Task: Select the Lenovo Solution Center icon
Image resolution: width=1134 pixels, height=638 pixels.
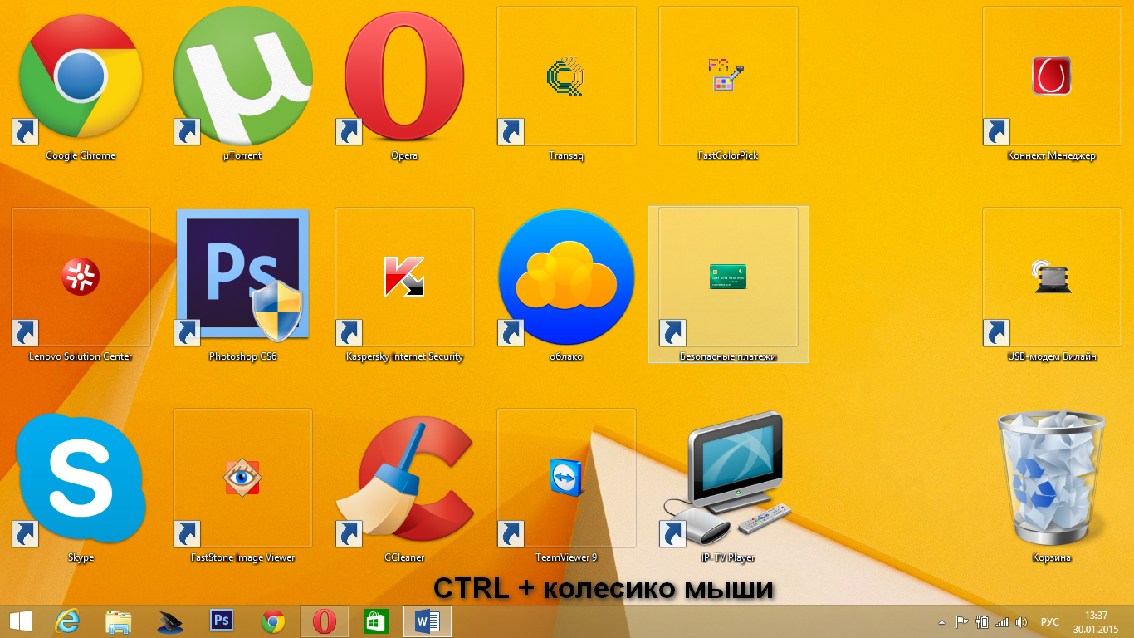Action: click(81, 277)
